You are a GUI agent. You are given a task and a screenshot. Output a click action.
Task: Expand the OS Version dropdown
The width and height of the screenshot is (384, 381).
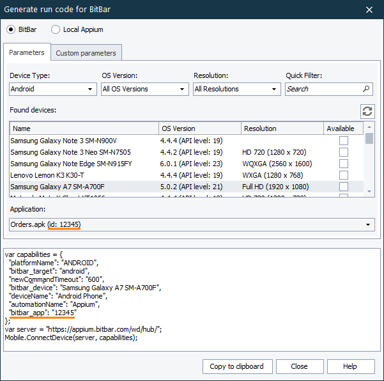[x=144, y=89]
